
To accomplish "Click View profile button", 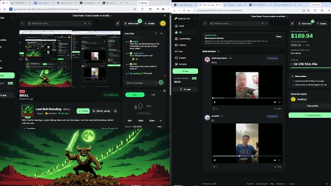I will (x=312, y=105).
